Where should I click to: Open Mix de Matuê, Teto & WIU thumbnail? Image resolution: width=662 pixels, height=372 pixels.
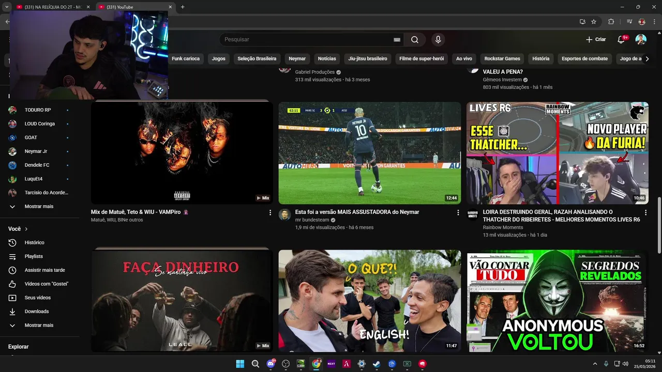click(x=182, y=153)
